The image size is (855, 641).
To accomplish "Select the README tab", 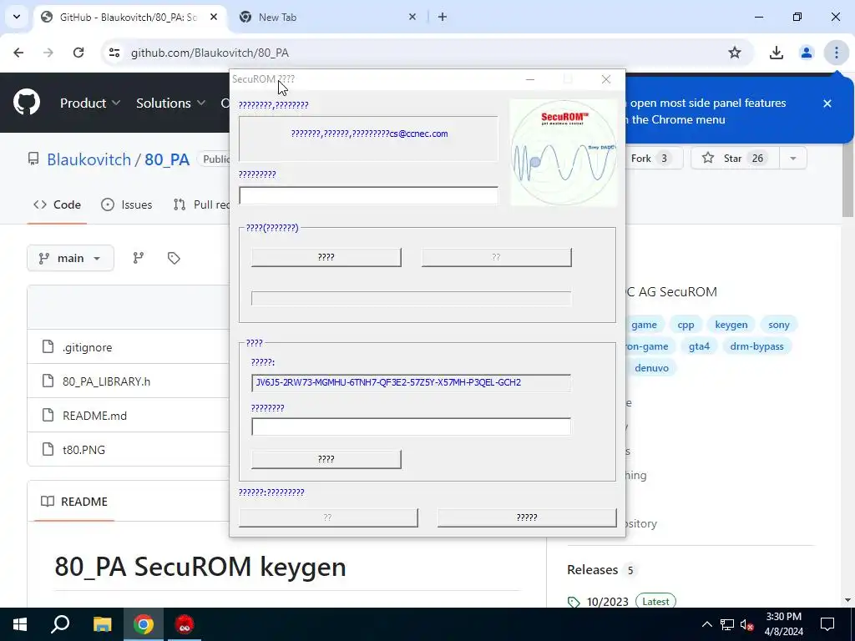I will pyautogui.click(x=74, y=502).
